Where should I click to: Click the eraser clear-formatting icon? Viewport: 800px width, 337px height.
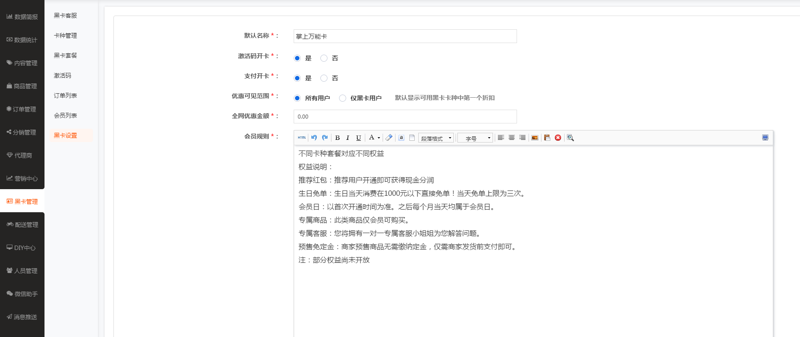[389, 138]
